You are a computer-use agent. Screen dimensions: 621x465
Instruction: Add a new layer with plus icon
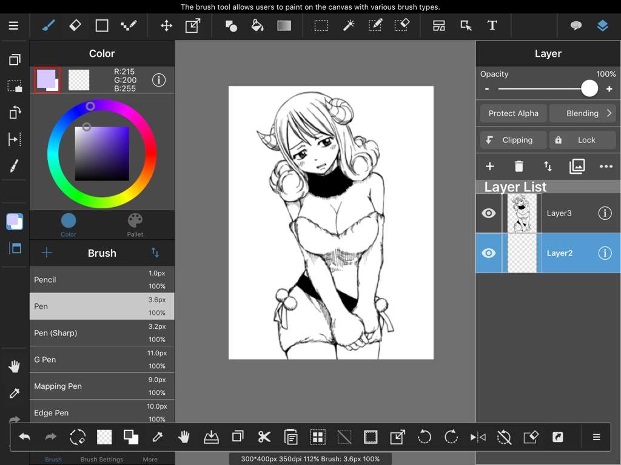[x=490, y=167]
